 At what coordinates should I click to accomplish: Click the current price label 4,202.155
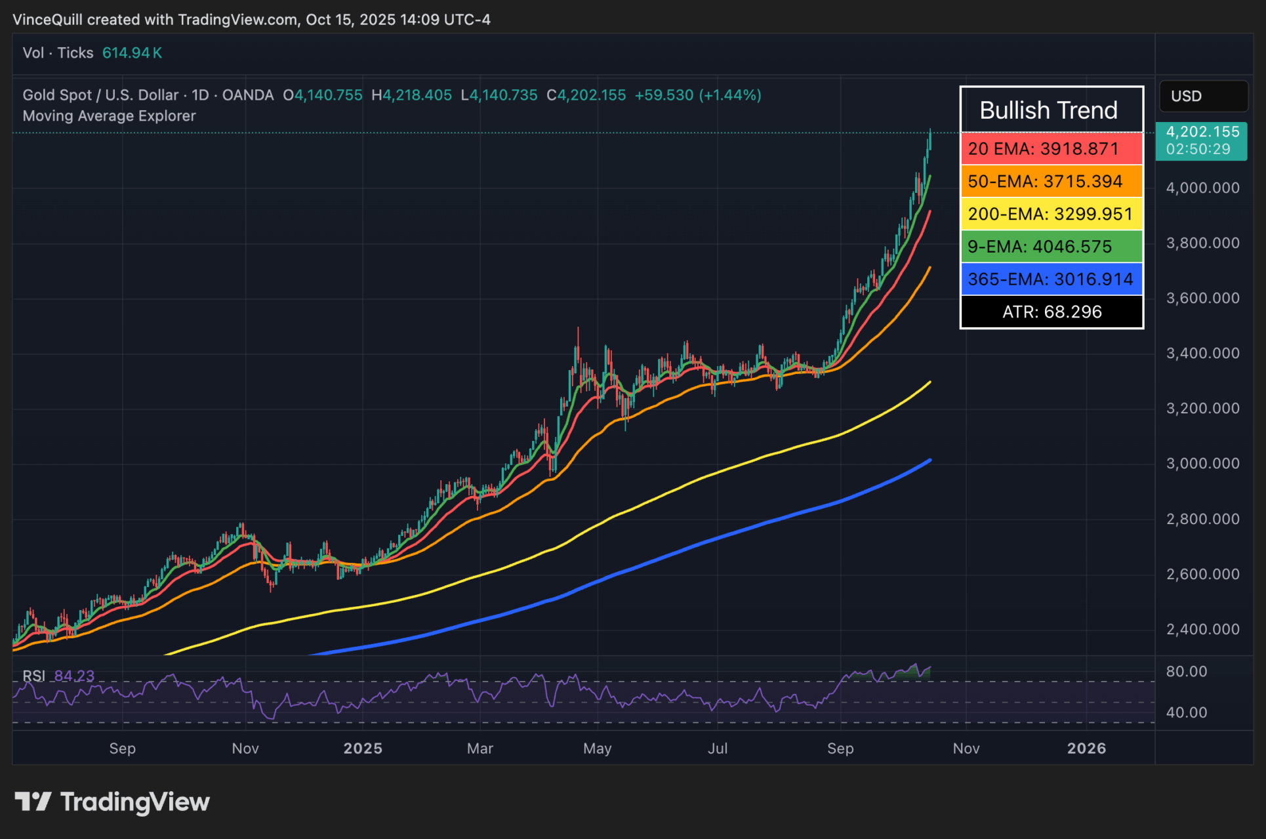[x=1202, y=133]
